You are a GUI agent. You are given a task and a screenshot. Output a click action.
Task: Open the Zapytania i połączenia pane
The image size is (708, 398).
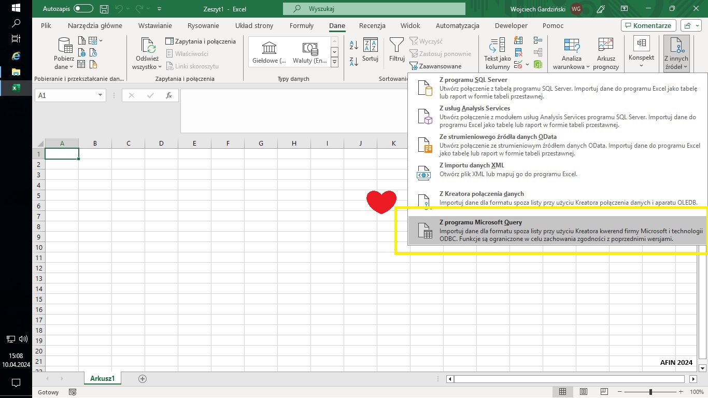[201, 41]
